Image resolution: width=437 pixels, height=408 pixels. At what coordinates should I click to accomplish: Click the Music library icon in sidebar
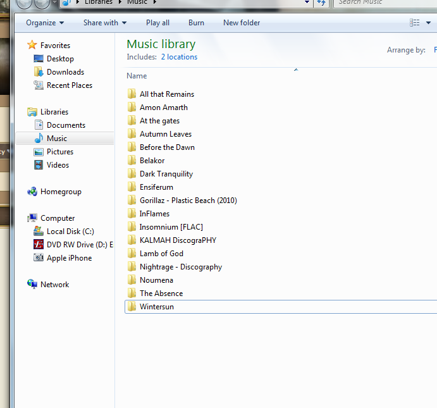[39, 139]
